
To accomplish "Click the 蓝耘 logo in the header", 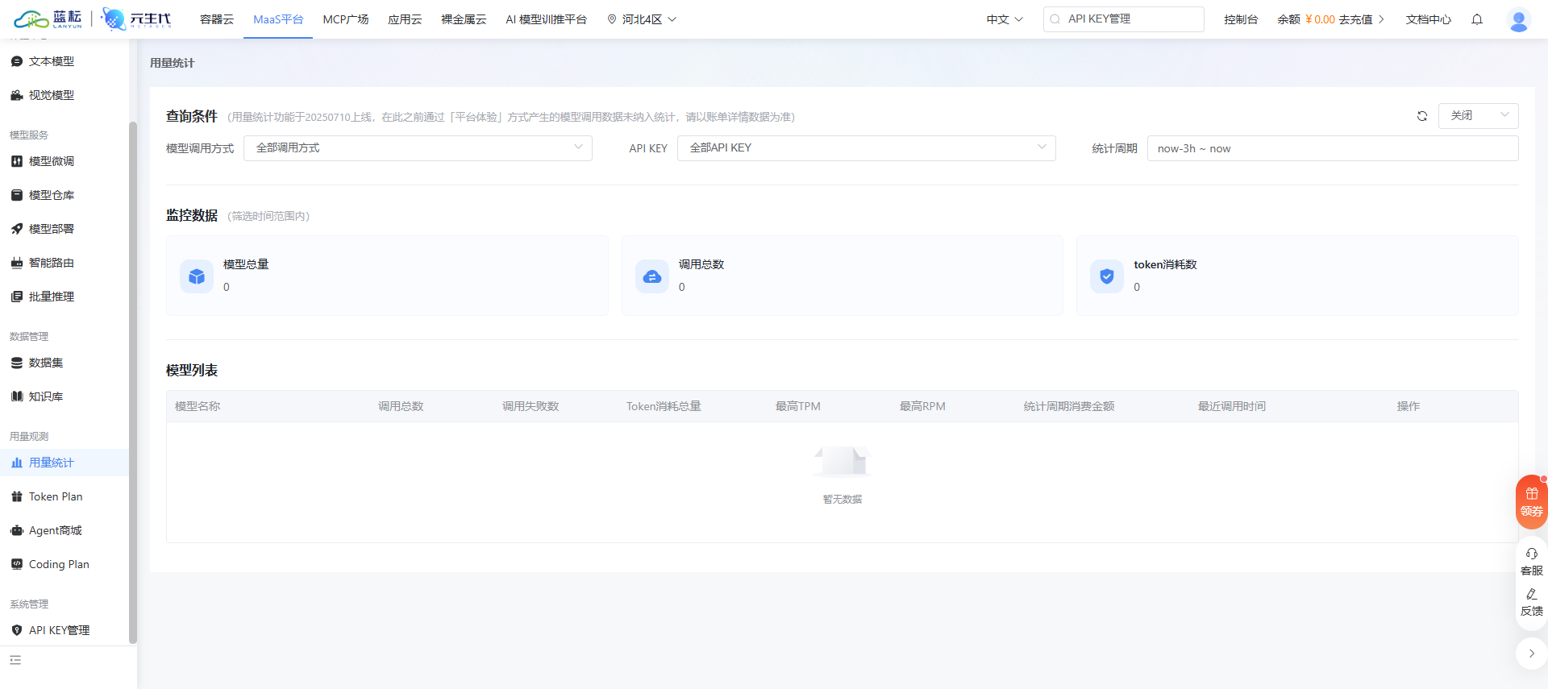I will [48, 19].
